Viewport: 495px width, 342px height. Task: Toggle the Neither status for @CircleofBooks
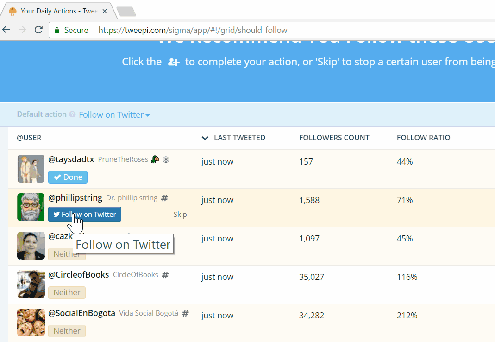tap(67, 292)
